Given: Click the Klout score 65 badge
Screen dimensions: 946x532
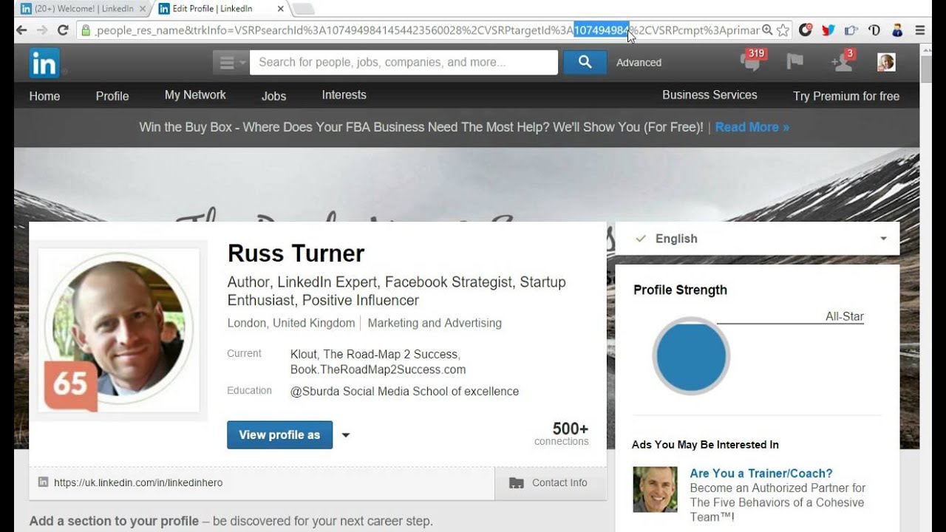Looking at the screenshot, I should pyautogui.click(x=71, y=385).
